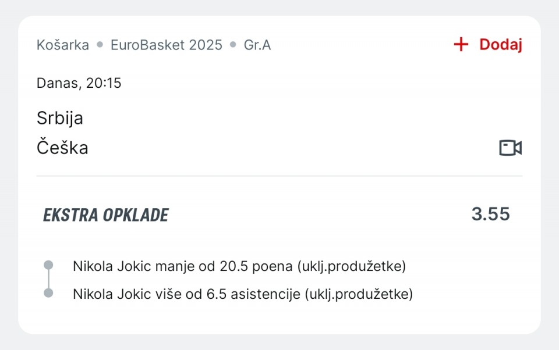
Task: Click the Jokic over 6.5 assists selection
Action: click(x=243, y=294)
